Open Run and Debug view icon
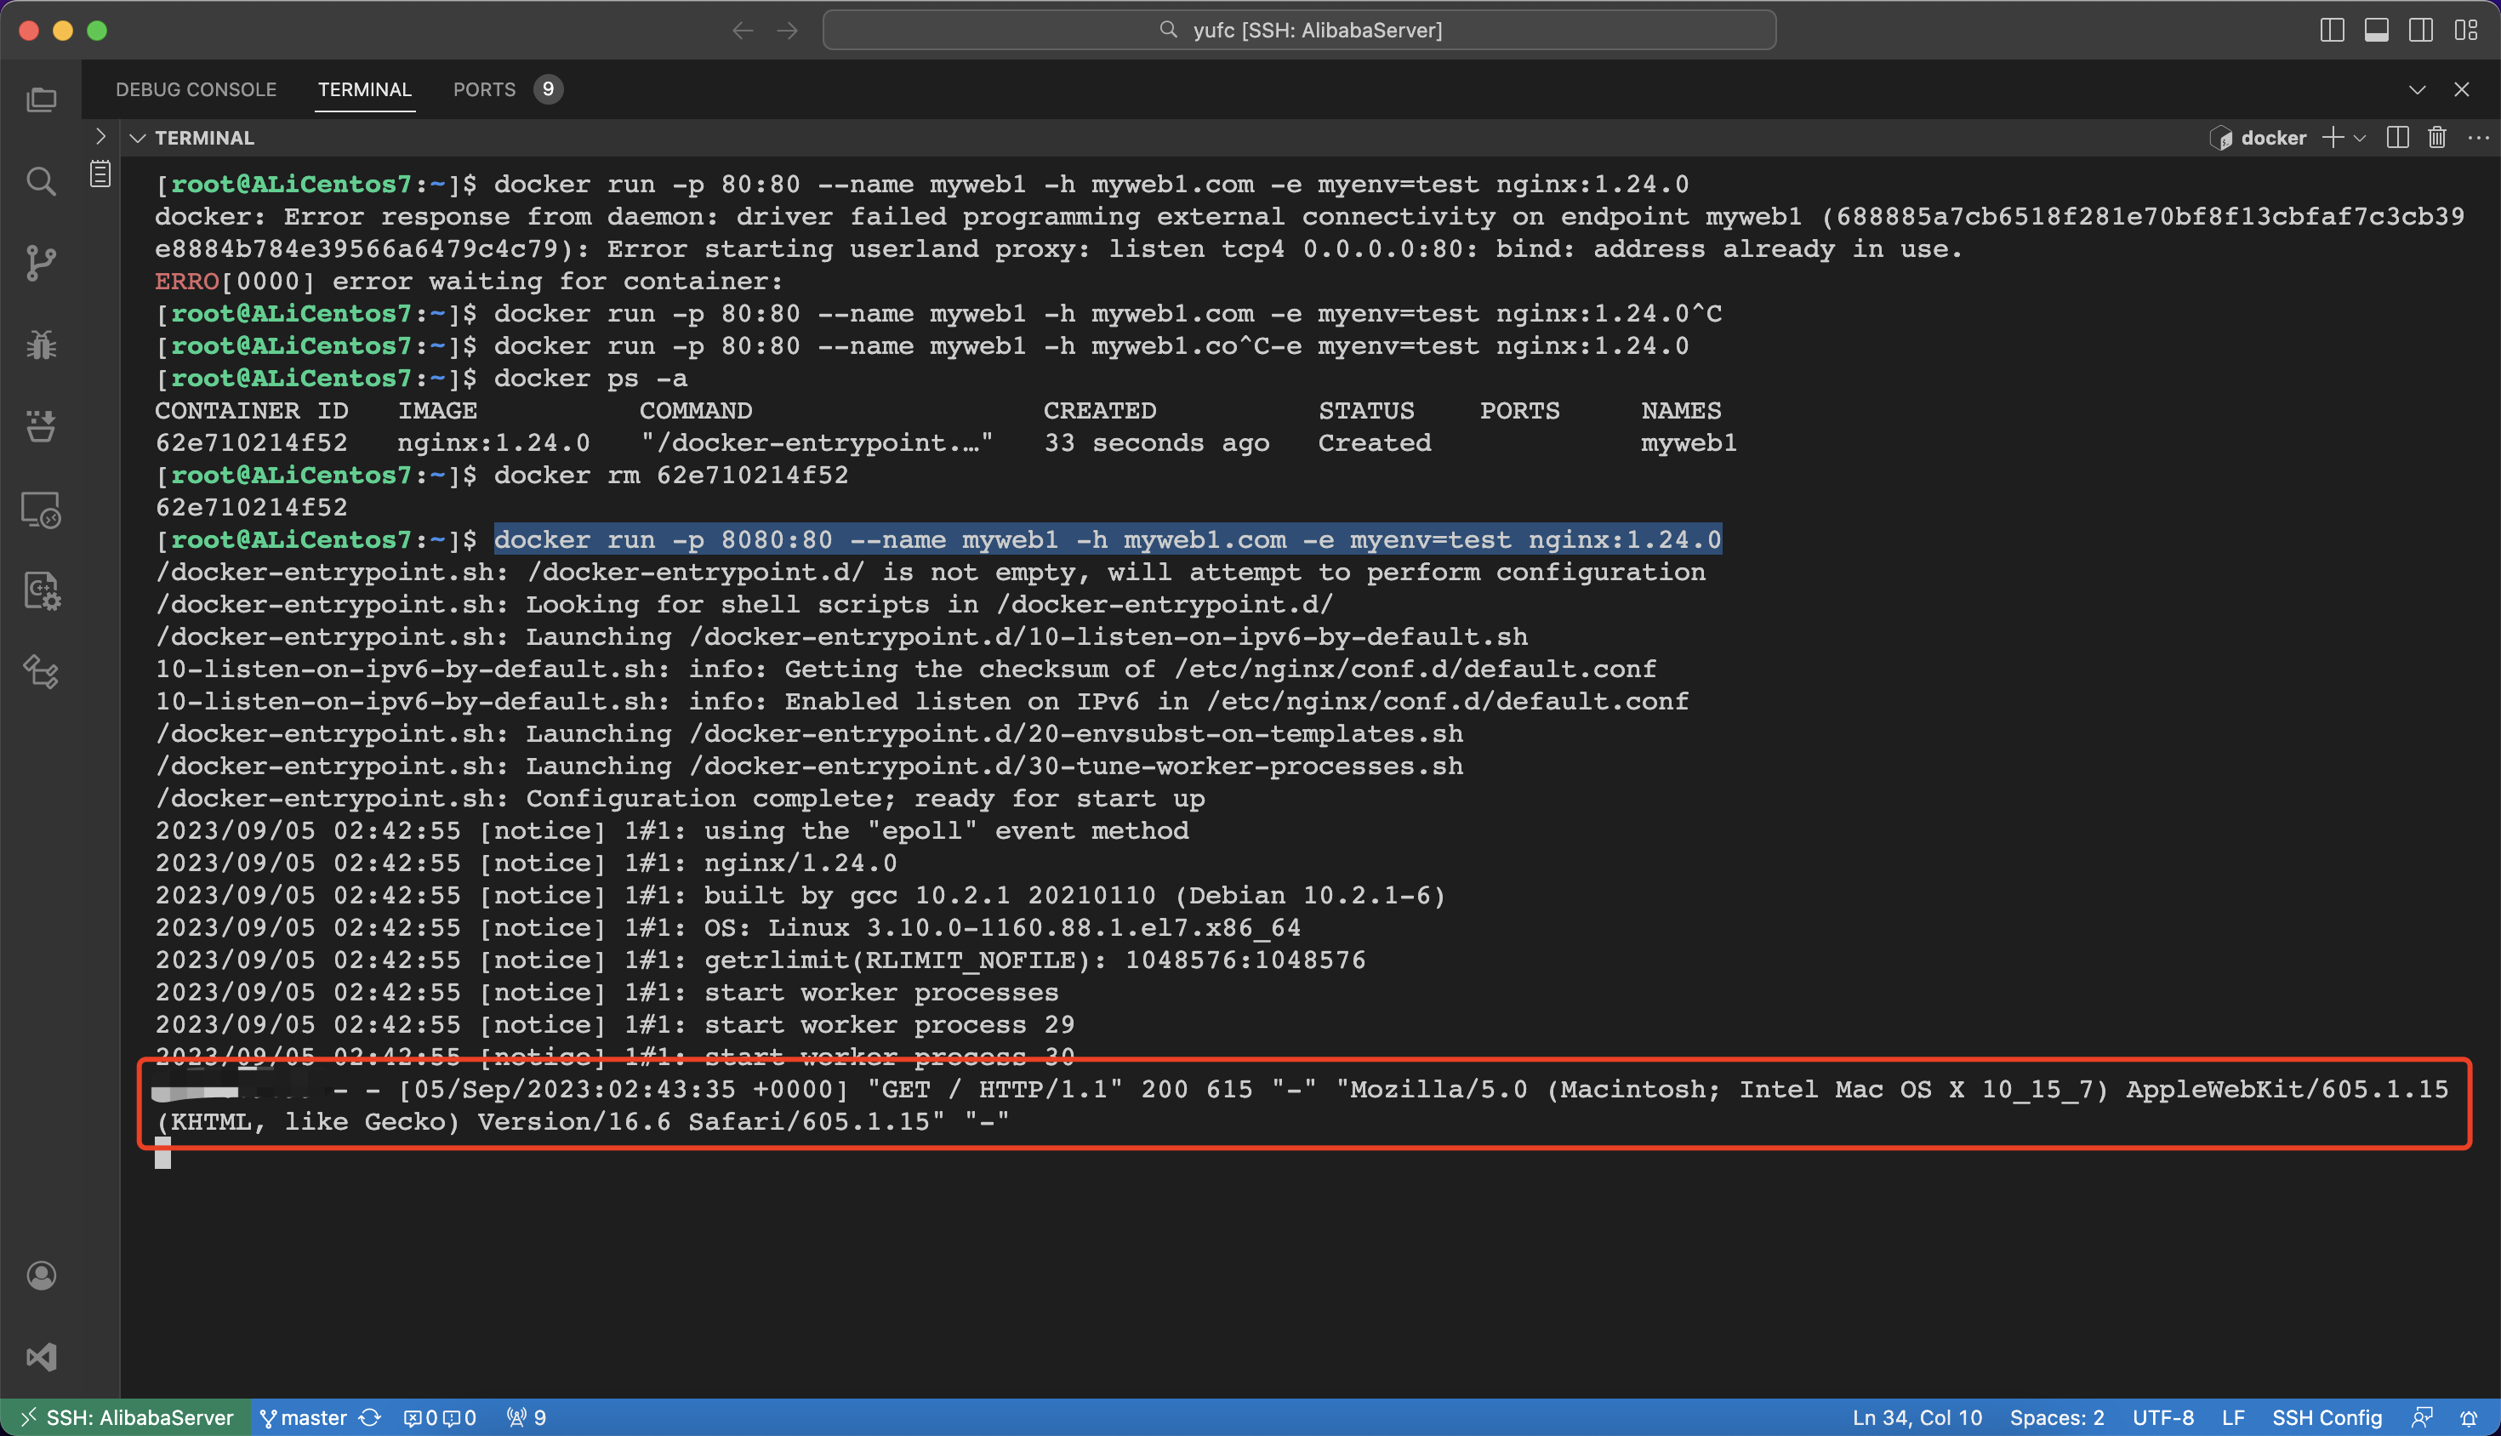 41,345
